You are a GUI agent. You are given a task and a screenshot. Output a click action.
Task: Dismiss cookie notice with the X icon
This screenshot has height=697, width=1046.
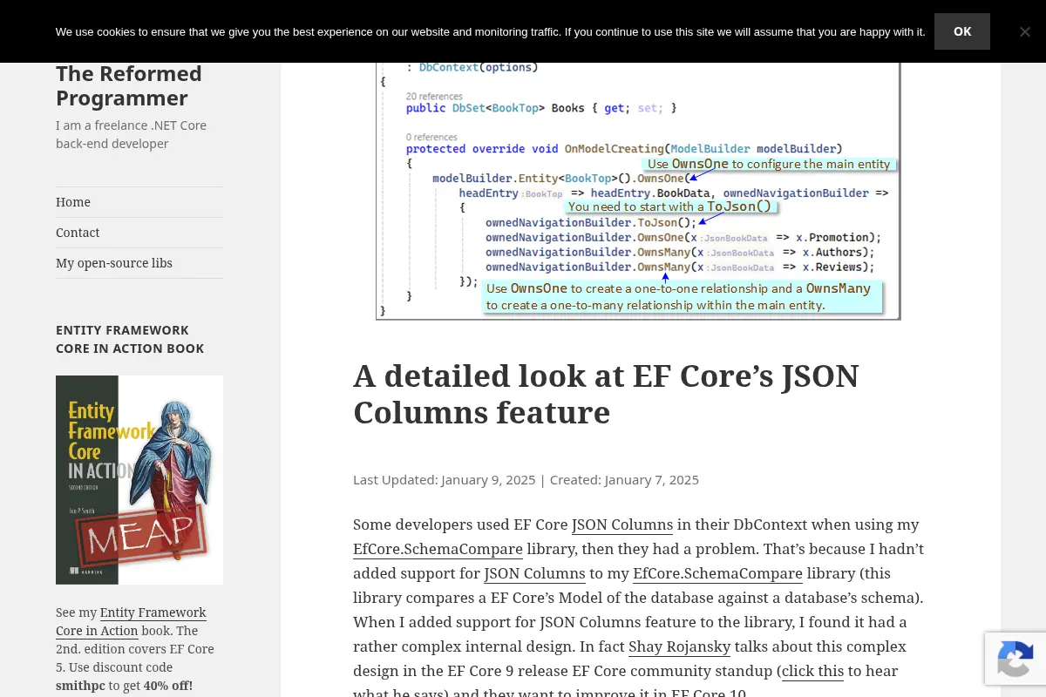pos(1024,31)
